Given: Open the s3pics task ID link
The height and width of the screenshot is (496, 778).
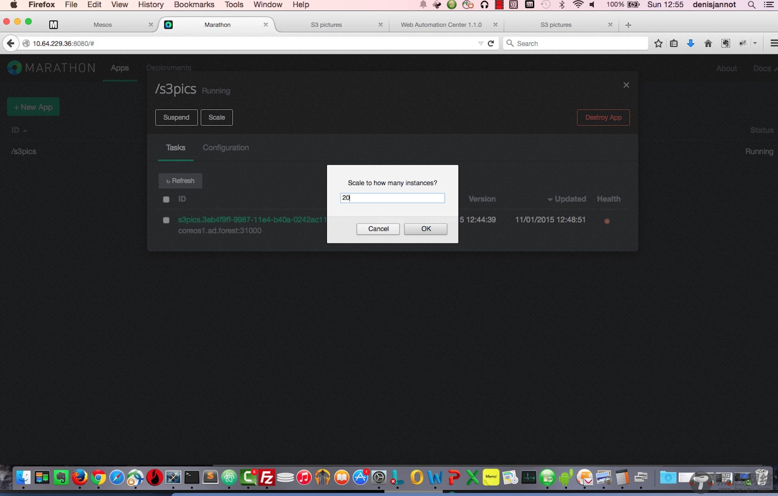Looking at the screenshot, I should point(252,219).
